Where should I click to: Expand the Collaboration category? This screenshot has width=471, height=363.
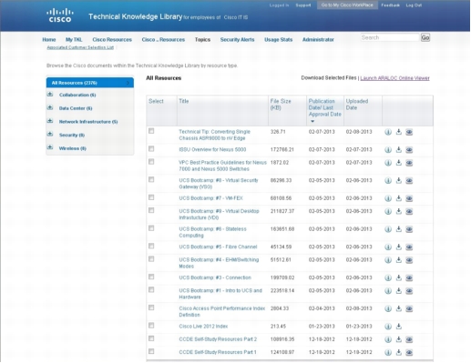pos(50,95)
